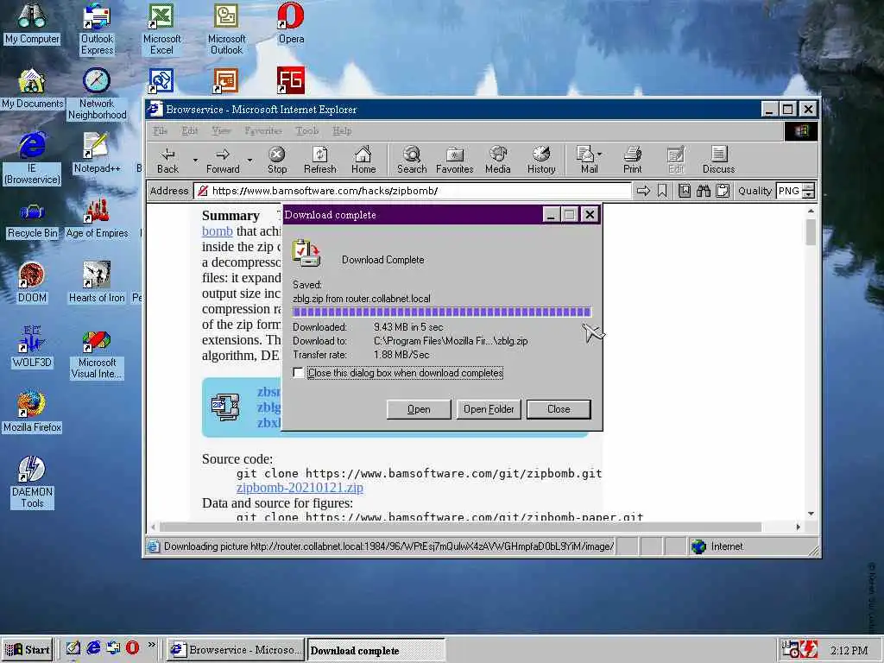Click the bookmark icon beside the address bar
This screenshot has height=663, width=884.
click(x=662, y=191)
